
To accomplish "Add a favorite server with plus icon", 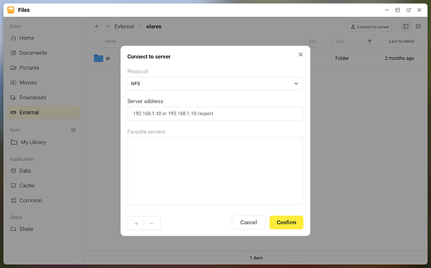I will tap(136, 223).
